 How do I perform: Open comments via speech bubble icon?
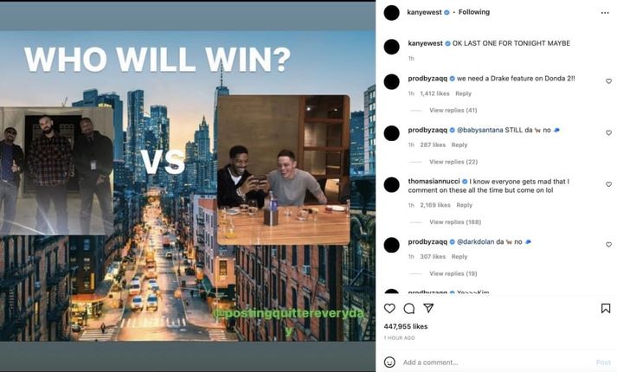(x=409, y=308)
